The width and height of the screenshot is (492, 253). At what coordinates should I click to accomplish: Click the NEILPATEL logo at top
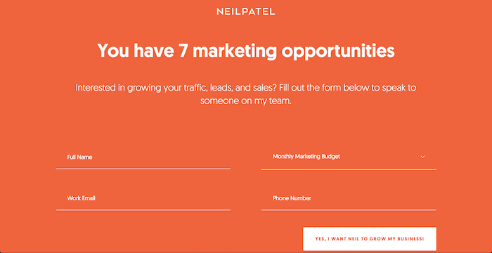(x=246, y=12)
